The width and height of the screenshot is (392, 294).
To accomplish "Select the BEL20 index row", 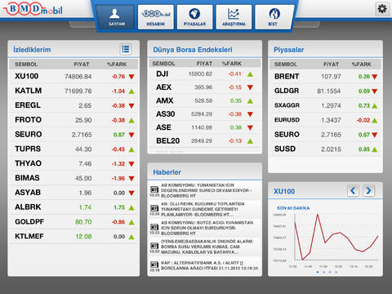I will click(205, 140).
